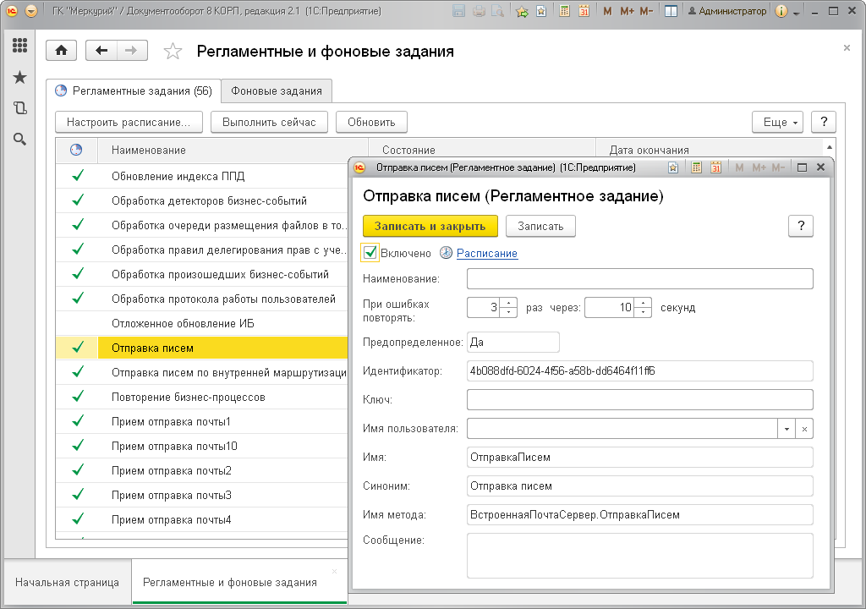Open help in the dialog
The width and height of the screenshot is (866, 609).
pyautogui.click(x=801, y=226)
